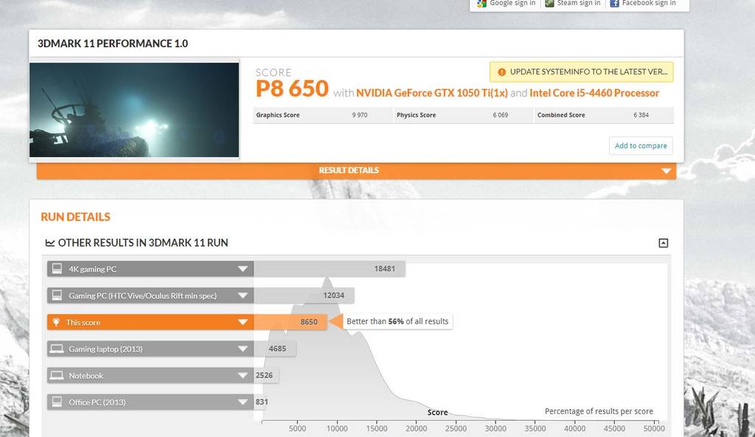Click the Steam sign in link text
755x437 pixels.
(579, 4)
